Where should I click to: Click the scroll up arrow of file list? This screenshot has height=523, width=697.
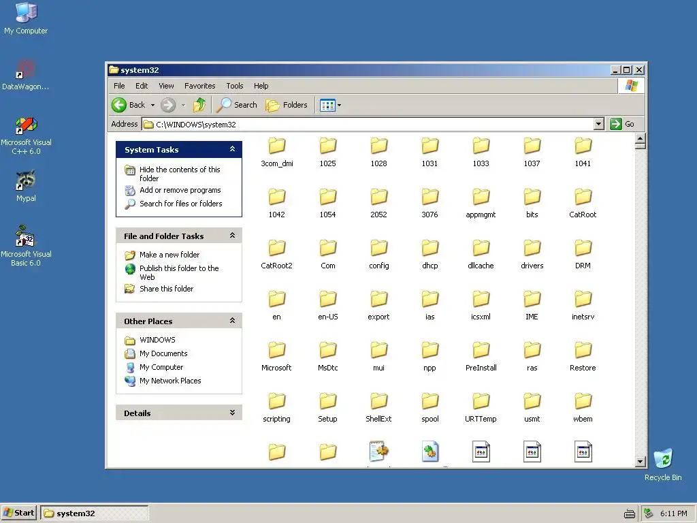pyautogui.click(x=640, y=138)
